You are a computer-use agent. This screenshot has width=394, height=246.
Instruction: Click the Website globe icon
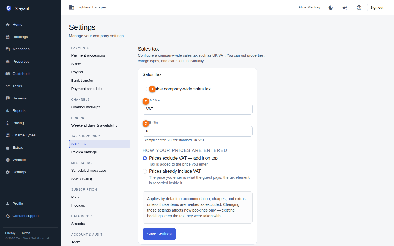8,160
